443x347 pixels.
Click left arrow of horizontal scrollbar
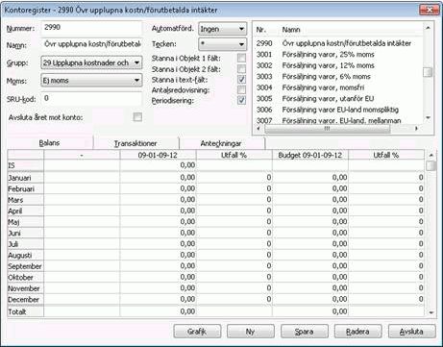(258, 129)
